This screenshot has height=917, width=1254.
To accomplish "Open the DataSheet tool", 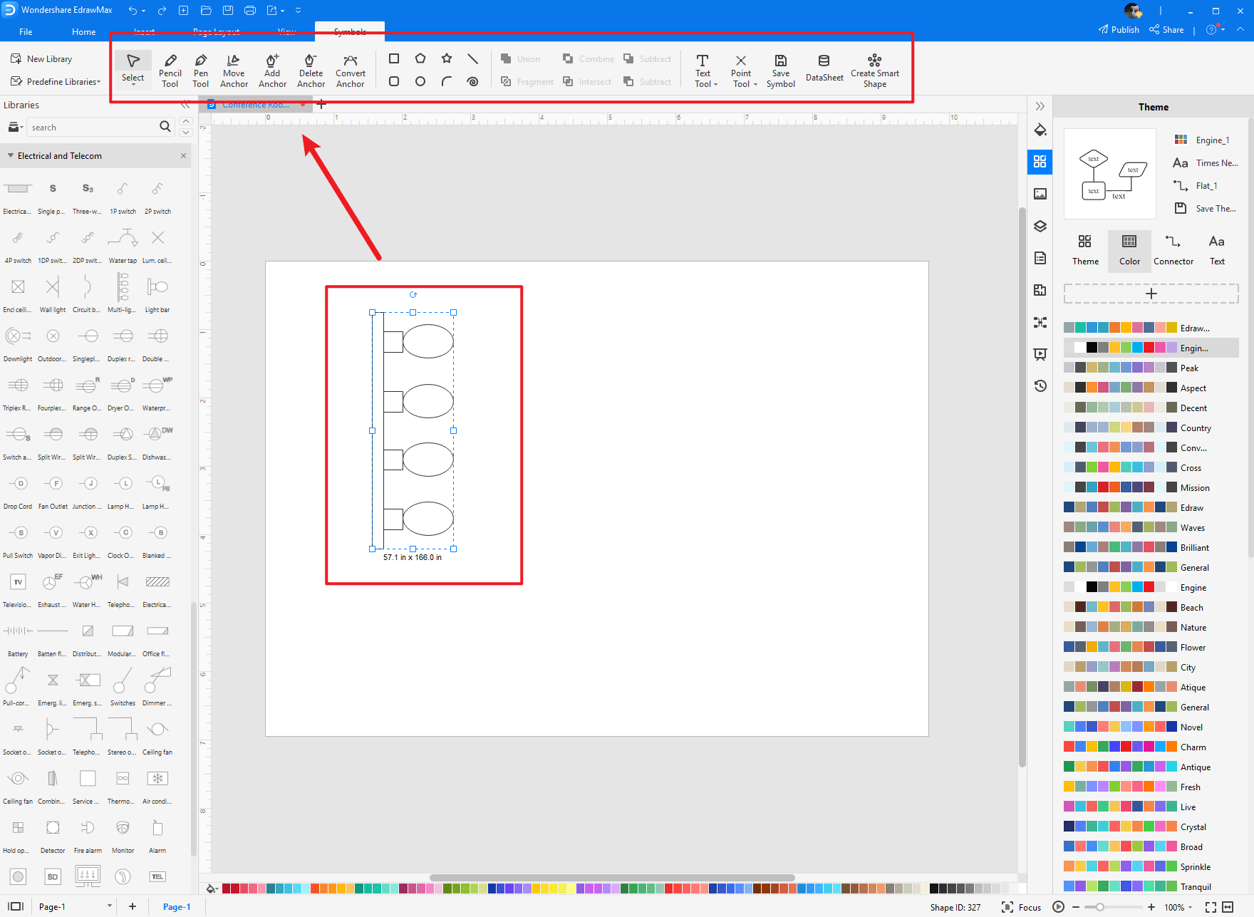I will coord(824,68).
